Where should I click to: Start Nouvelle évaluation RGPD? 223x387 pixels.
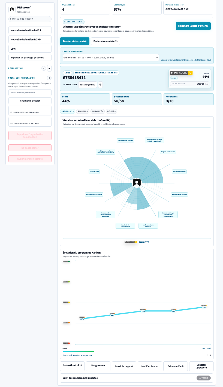30,39
